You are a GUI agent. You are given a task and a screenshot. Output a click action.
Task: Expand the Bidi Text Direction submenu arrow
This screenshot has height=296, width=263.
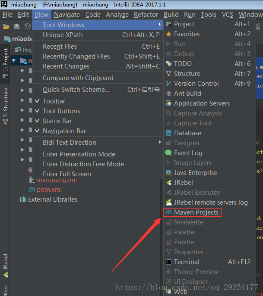click(x=160, y=142)
